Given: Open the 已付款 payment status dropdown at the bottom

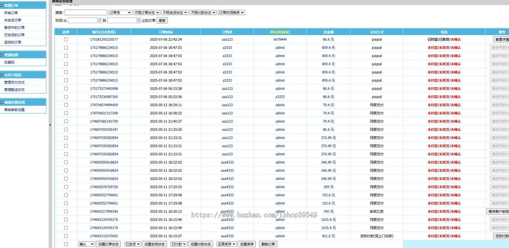Looking at the screenshot, I should point(179,244).
